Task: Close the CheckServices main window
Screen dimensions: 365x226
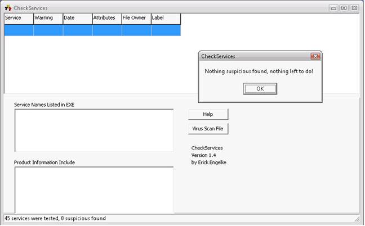Action: (x=354, y=8)
